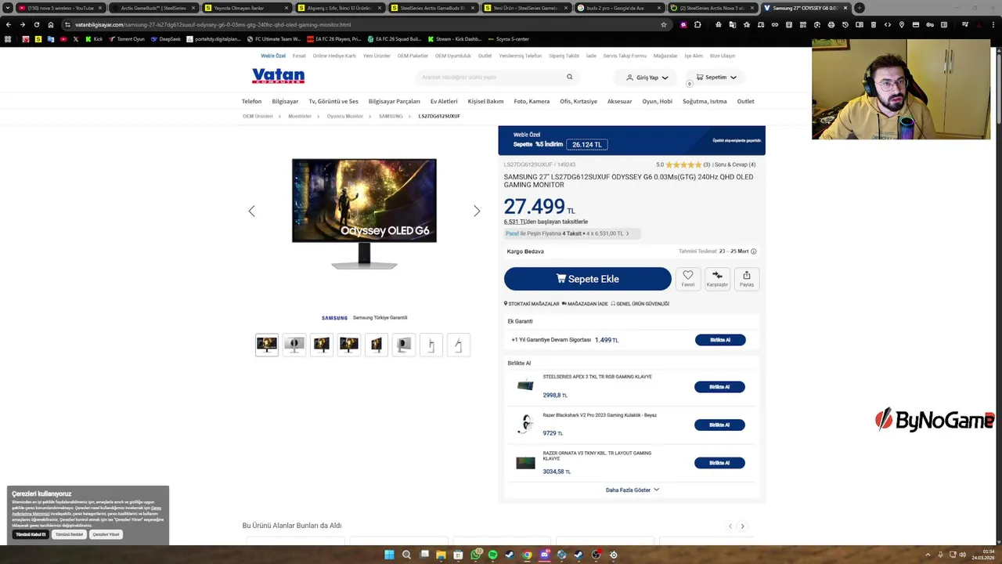Select the second product thumbnail
1002x564 pixels.
click(294, 345)
